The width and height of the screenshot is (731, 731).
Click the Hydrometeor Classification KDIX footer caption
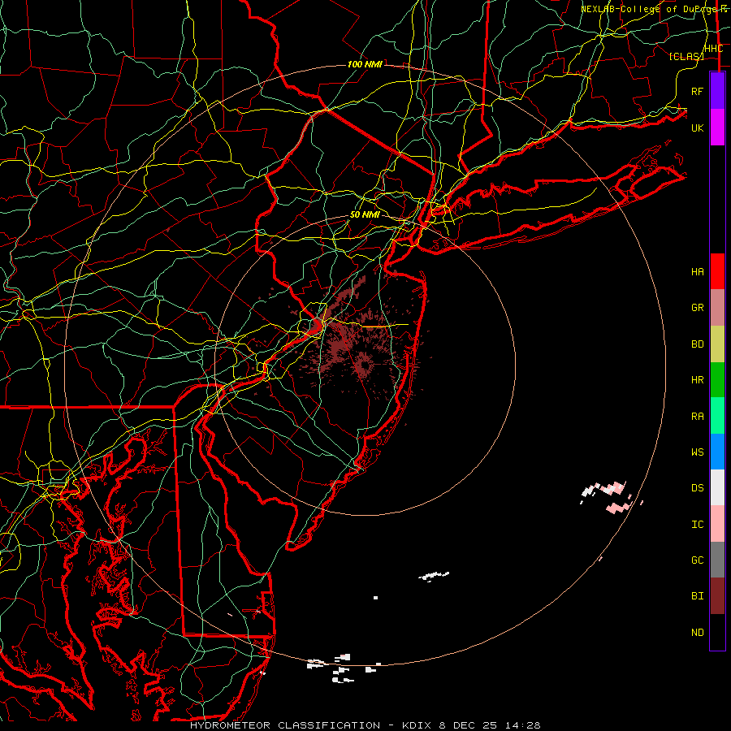[365, 725]
